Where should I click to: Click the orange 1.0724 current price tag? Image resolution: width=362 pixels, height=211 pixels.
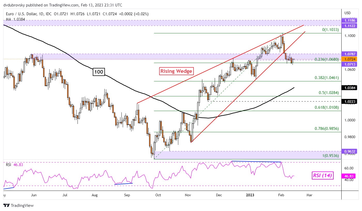pyautogui.click(x=349, y=59)
